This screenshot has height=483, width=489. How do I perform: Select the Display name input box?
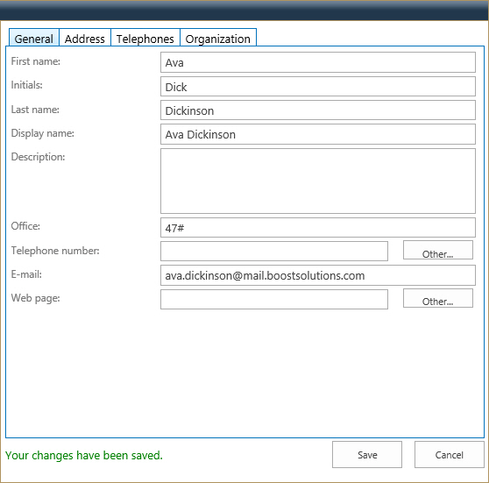click(318, 134)
